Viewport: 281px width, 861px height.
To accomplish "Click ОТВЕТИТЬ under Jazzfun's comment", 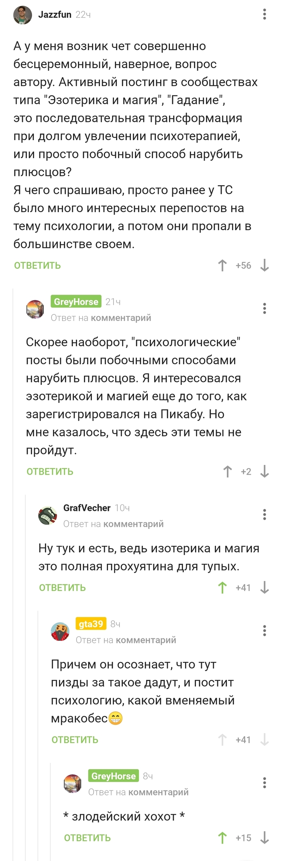I will pos(37,265).
